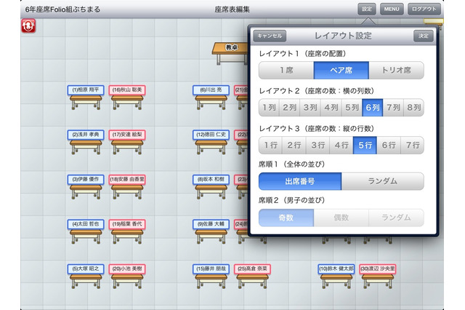Tap the desk under (12)徳田 仁史
465x310 pixels.
(211, 147)
